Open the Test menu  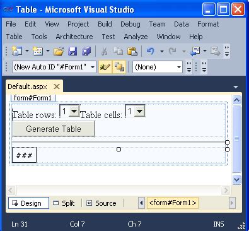(x=108, y=37)
